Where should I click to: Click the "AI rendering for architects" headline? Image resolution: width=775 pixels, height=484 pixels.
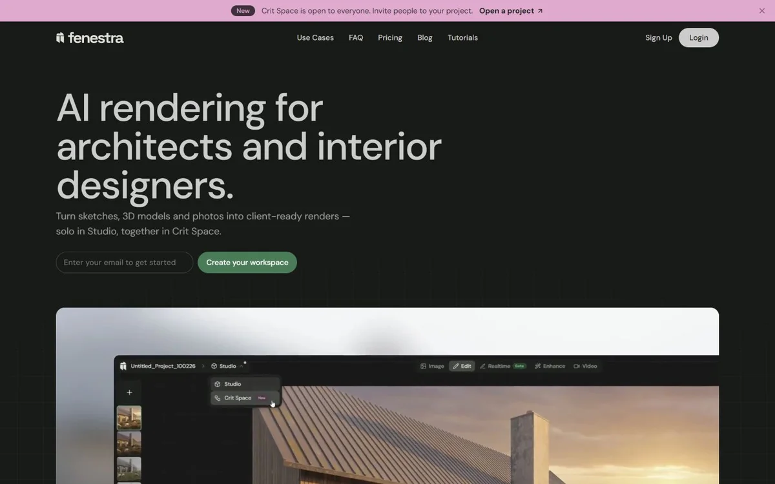[x=249, y=146]
